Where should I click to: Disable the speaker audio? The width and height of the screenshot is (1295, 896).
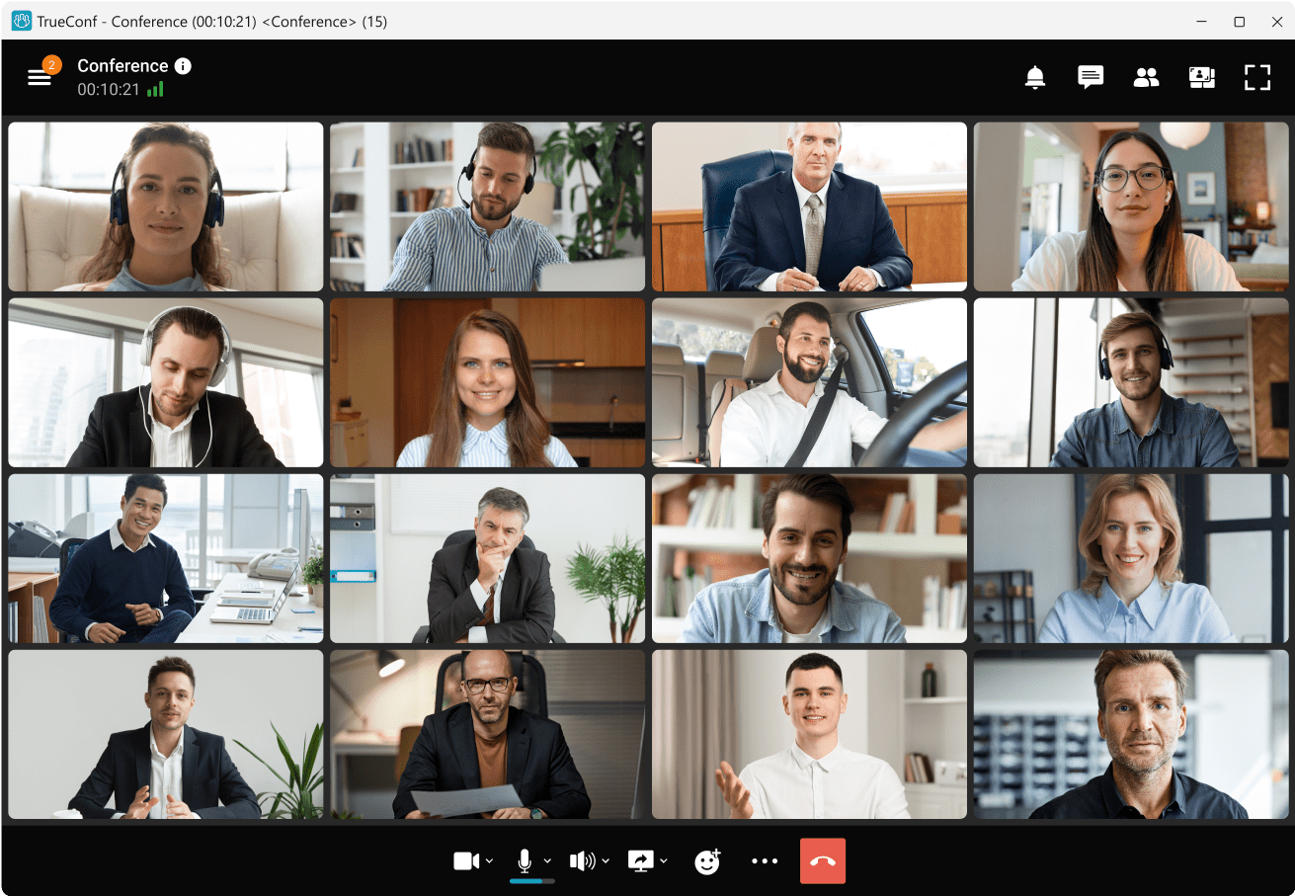584,860
